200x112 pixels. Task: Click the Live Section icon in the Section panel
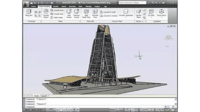click(144, 10)
